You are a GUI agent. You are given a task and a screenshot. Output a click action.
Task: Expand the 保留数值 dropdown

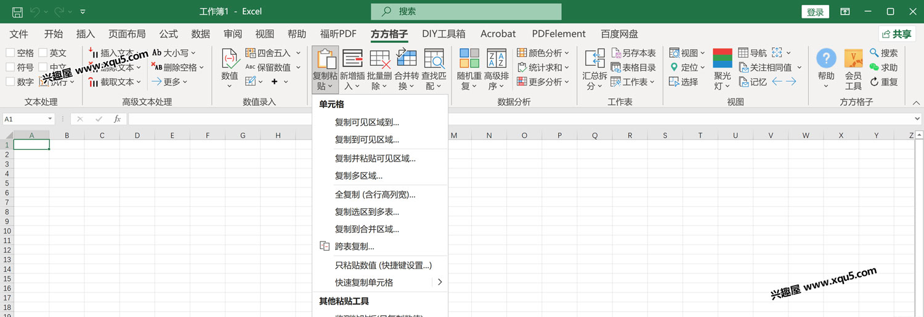(298, 67)
